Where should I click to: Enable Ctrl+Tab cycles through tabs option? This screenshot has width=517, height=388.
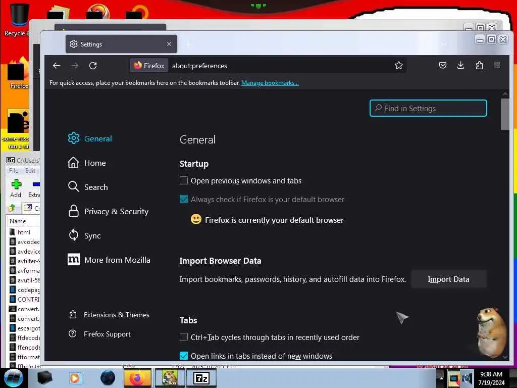[184, 337]
